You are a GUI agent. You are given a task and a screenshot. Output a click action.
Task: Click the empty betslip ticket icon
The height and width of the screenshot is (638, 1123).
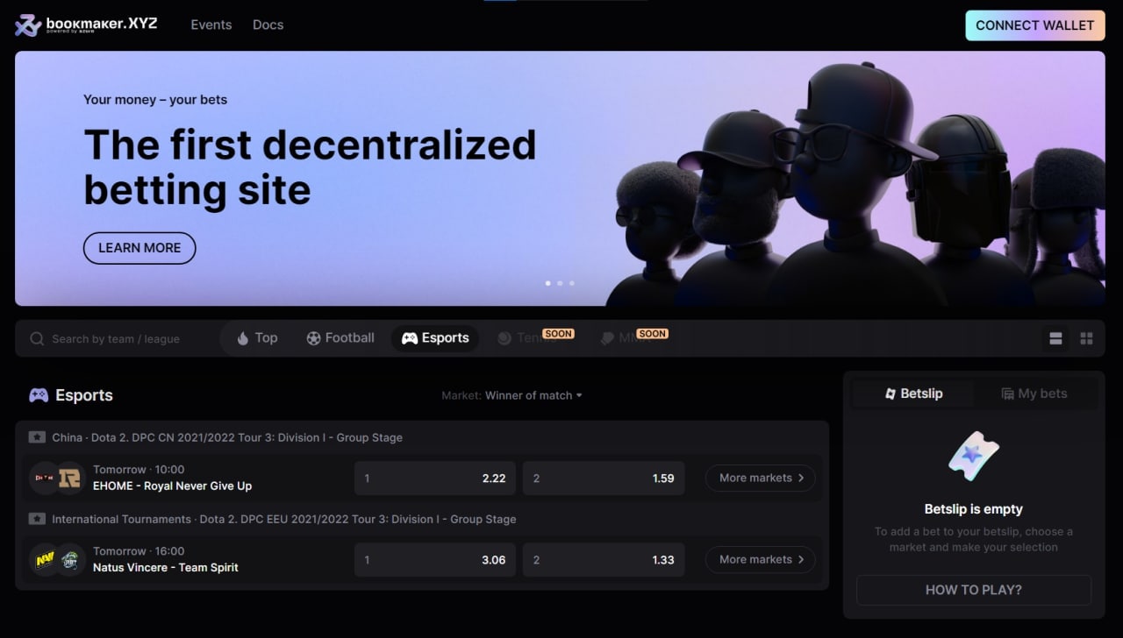(x=974, y=456)
